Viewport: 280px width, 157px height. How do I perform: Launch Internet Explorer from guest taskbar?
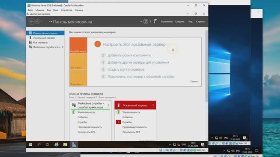pos(56,144)
